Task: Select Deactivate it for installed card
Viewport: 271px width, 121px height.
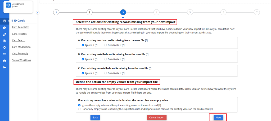Action: (x=106, y=59)
